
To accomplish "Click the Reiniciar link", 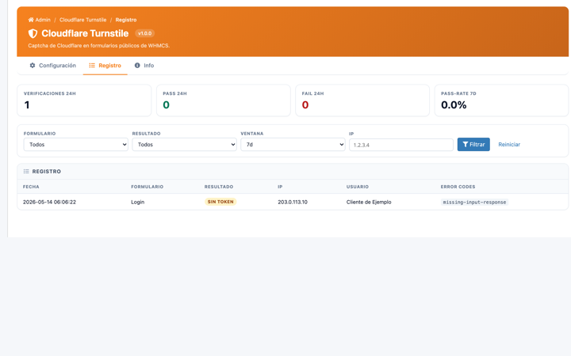I will (x=509, y=145).
